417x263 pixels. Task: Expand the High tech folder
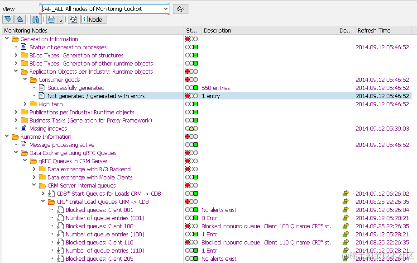25,104
